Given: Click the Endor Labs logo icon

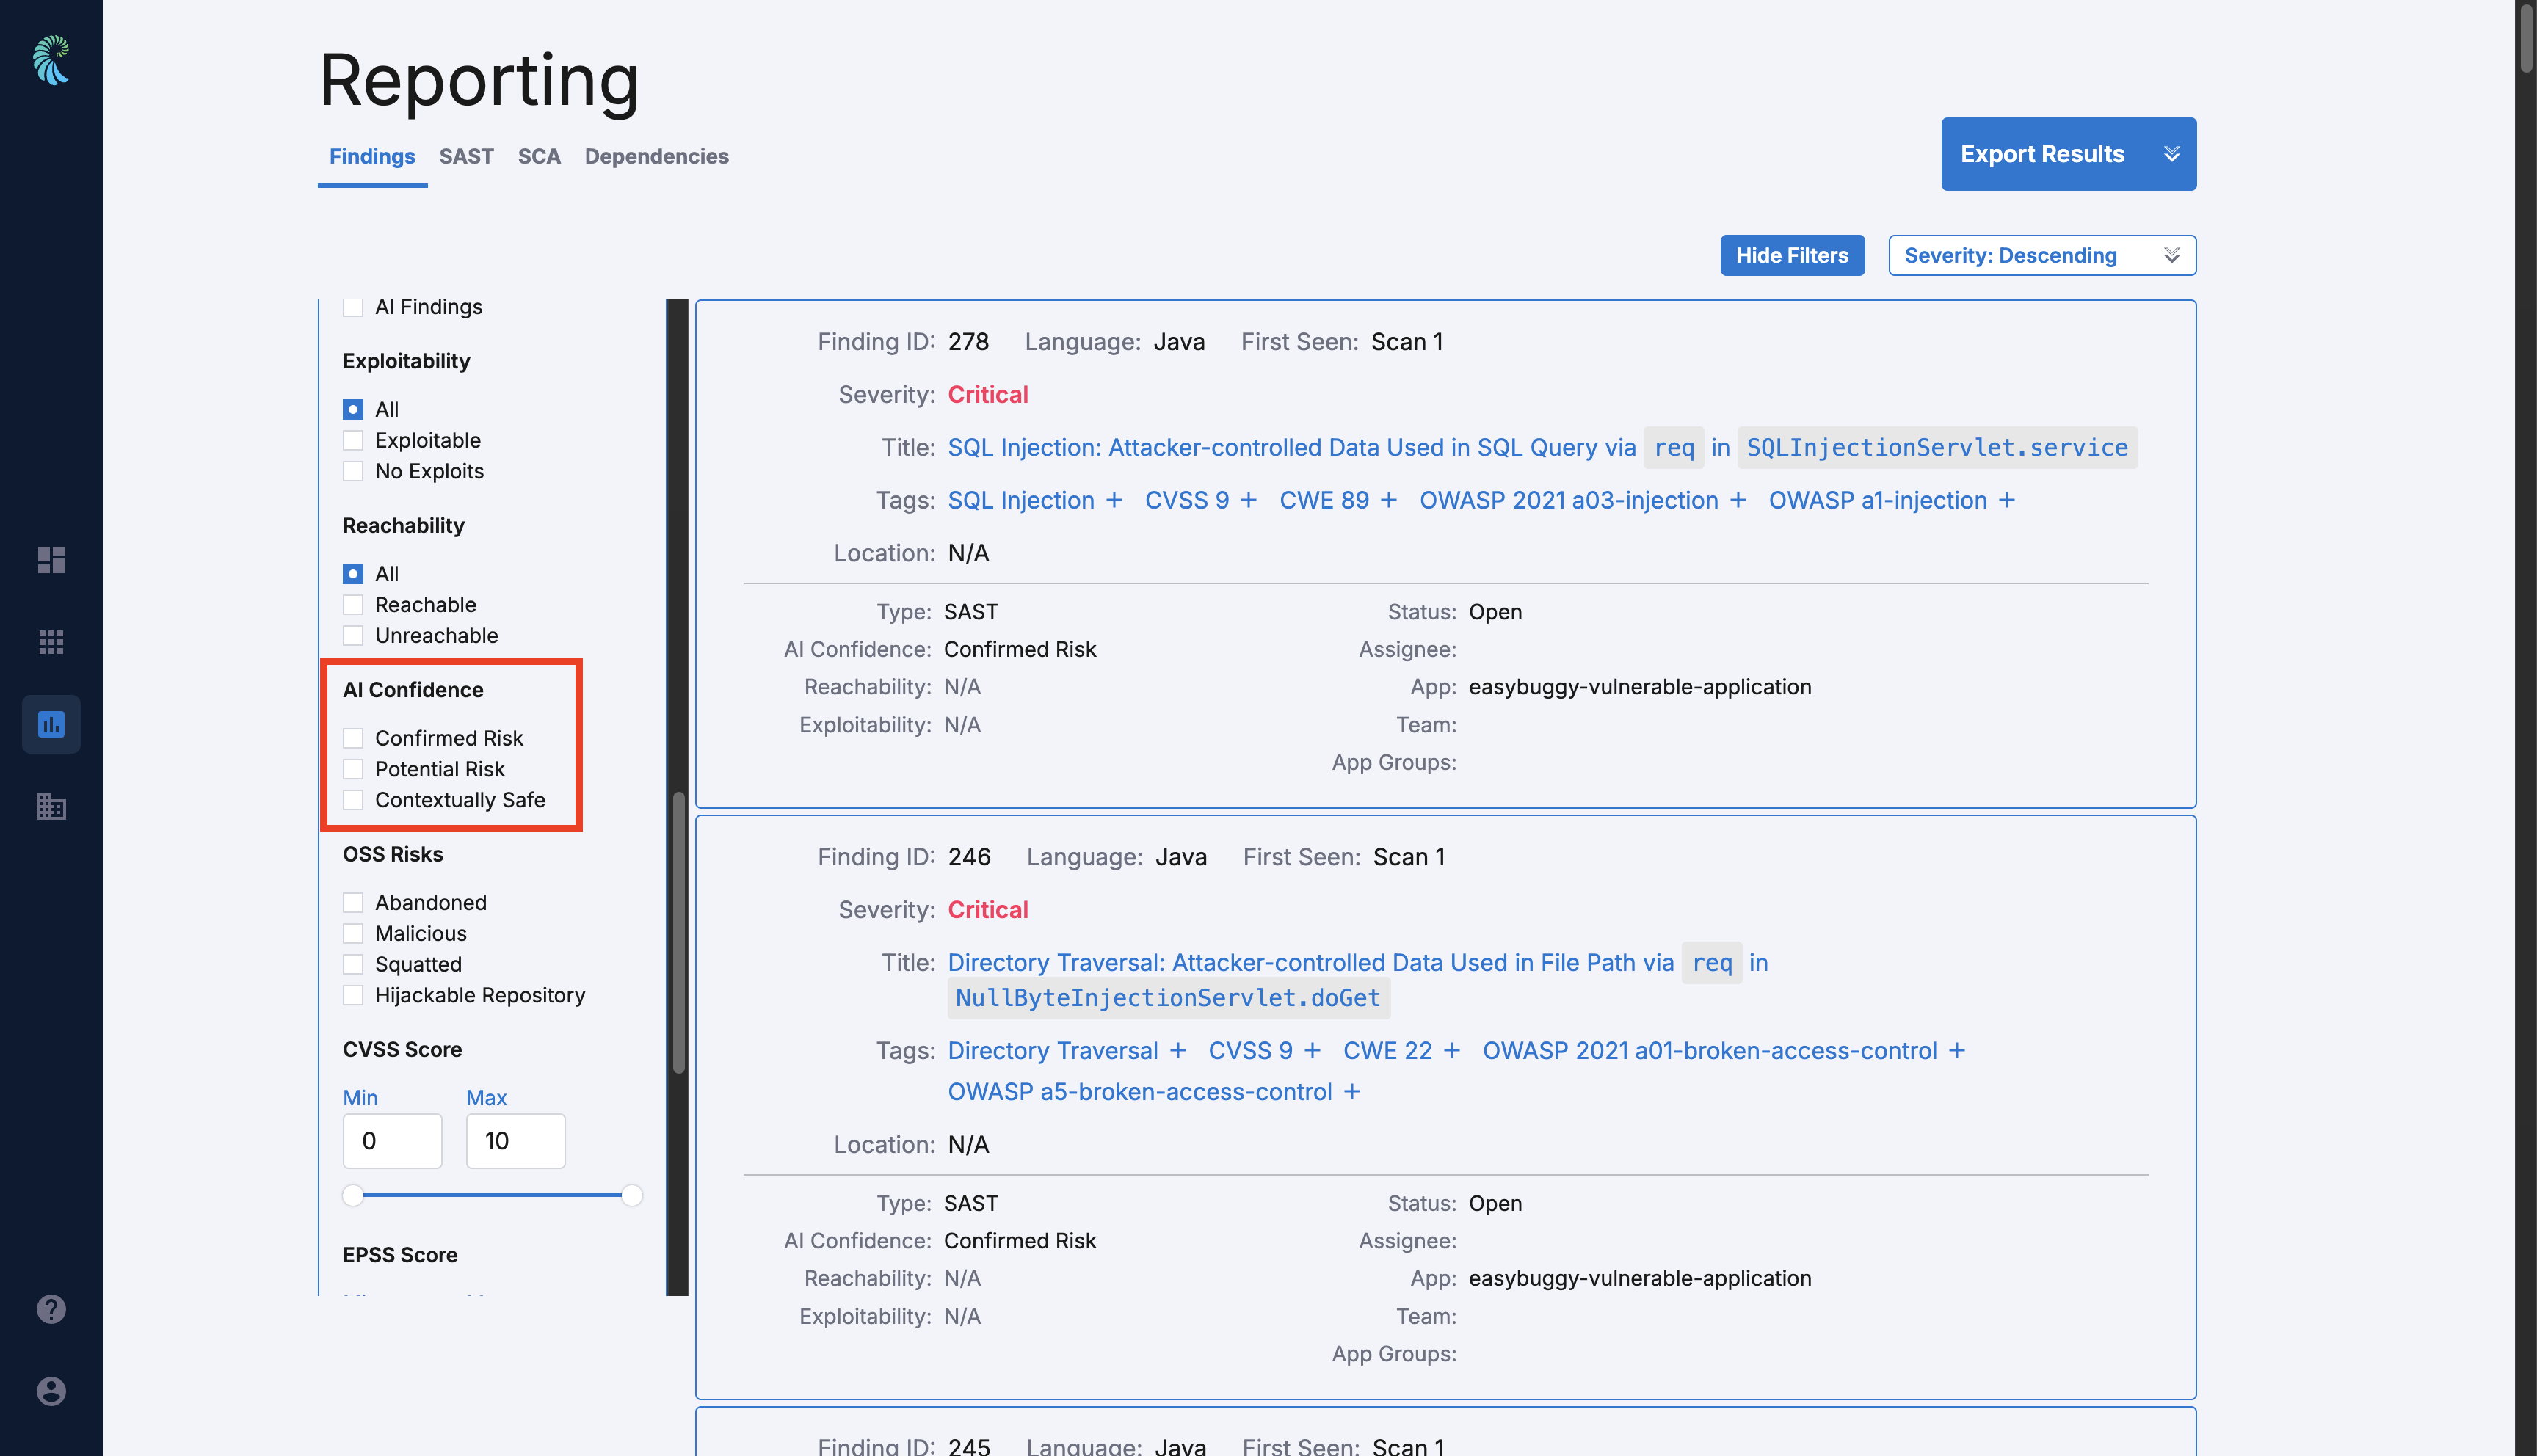Looking at the screenshot, I should pyautogui.click(x=51, y=60).
